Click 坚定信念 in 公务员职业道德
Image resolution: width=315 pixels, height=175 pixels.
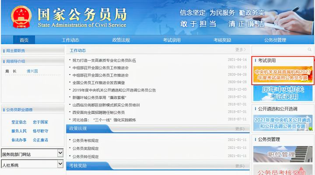coord(19,122)
